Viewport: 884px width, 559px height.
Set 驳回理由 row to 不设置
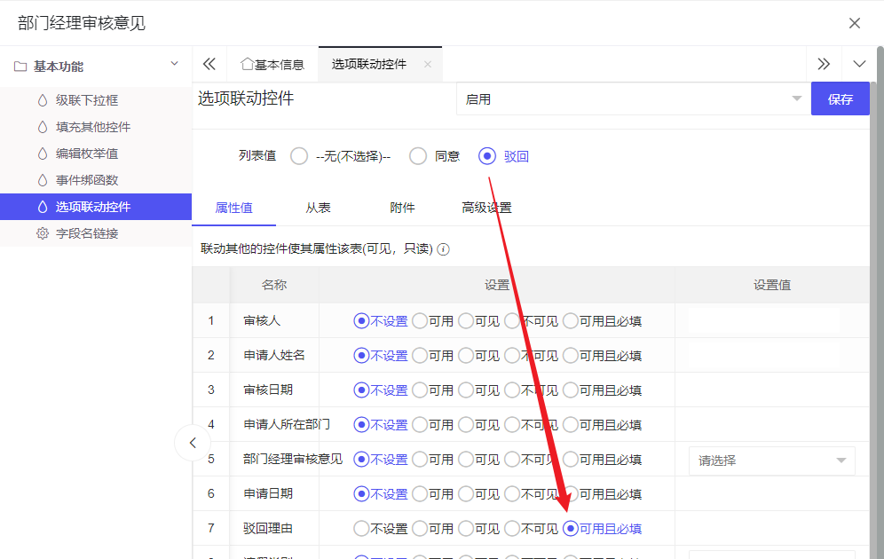click(x=361, y=529)
